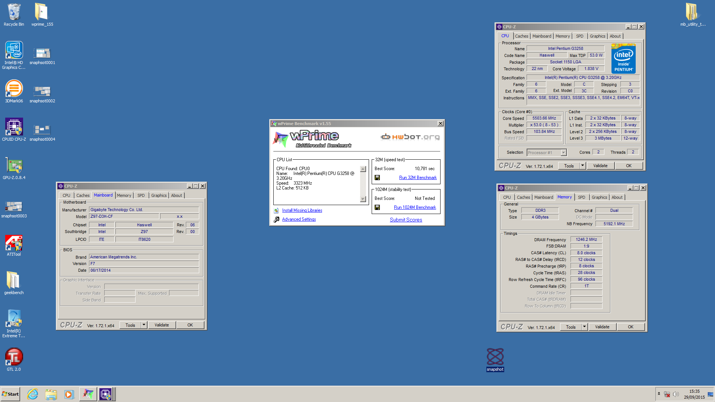
Task: Click the Core Speed value 5503.66 MHz
Action: (544, 118)
